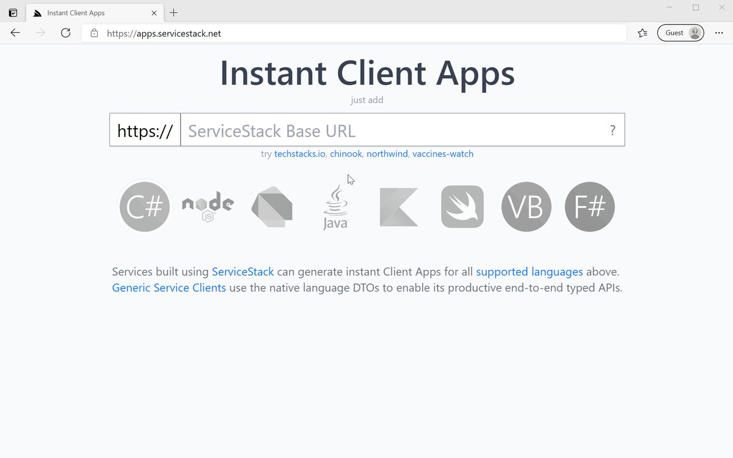This screenshot has width=733, height=458.
Task: Open the Generic Service Clients link
Action: point(169,288)
